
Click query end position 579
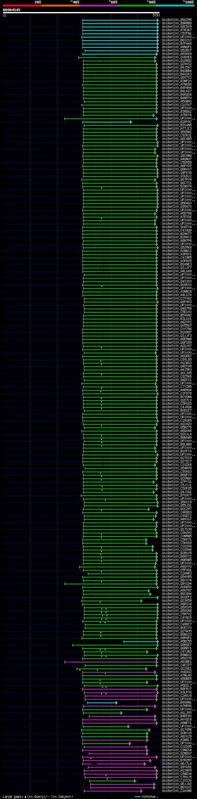click(155, 15)
